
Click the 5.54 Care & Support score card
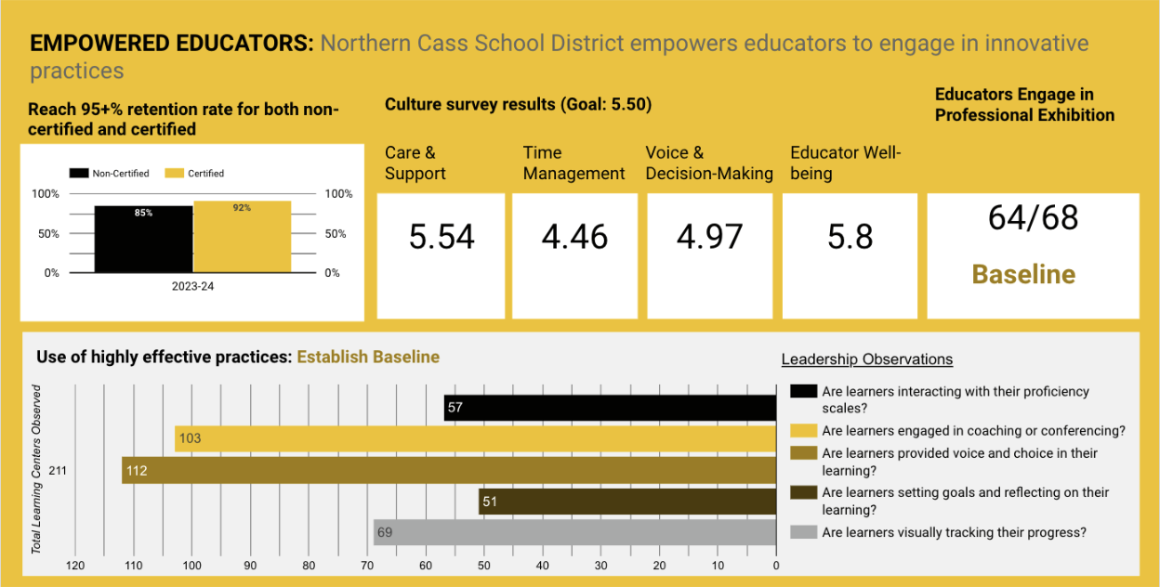coord(442,256)
